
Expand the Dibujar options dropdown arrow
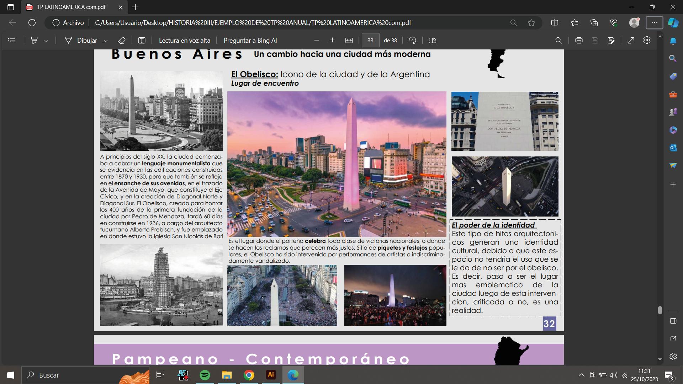pyautogui.click(x=106, y=41)
